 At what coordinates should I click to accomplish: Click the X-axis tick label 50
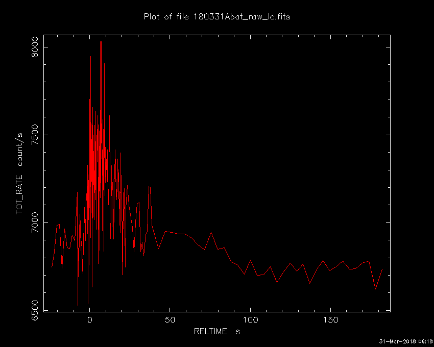(x=170, y=320)
